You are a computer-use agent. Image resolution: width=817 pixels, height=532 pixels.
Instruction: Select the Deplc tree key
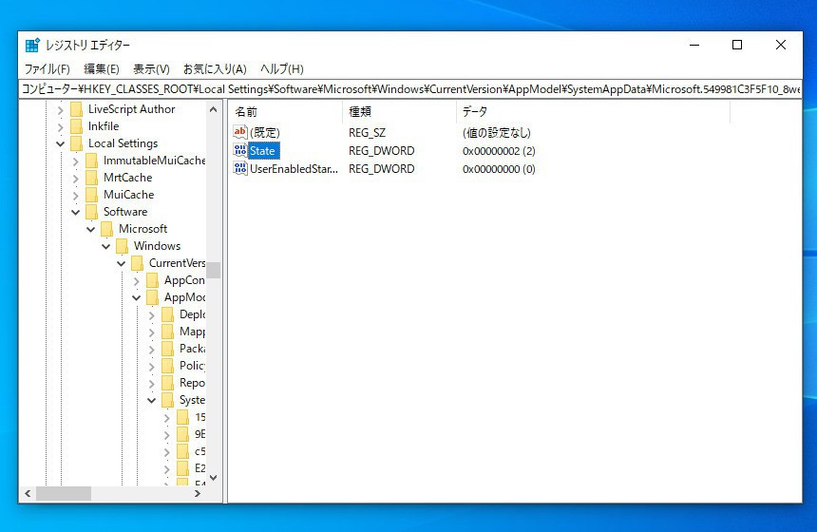192,314
